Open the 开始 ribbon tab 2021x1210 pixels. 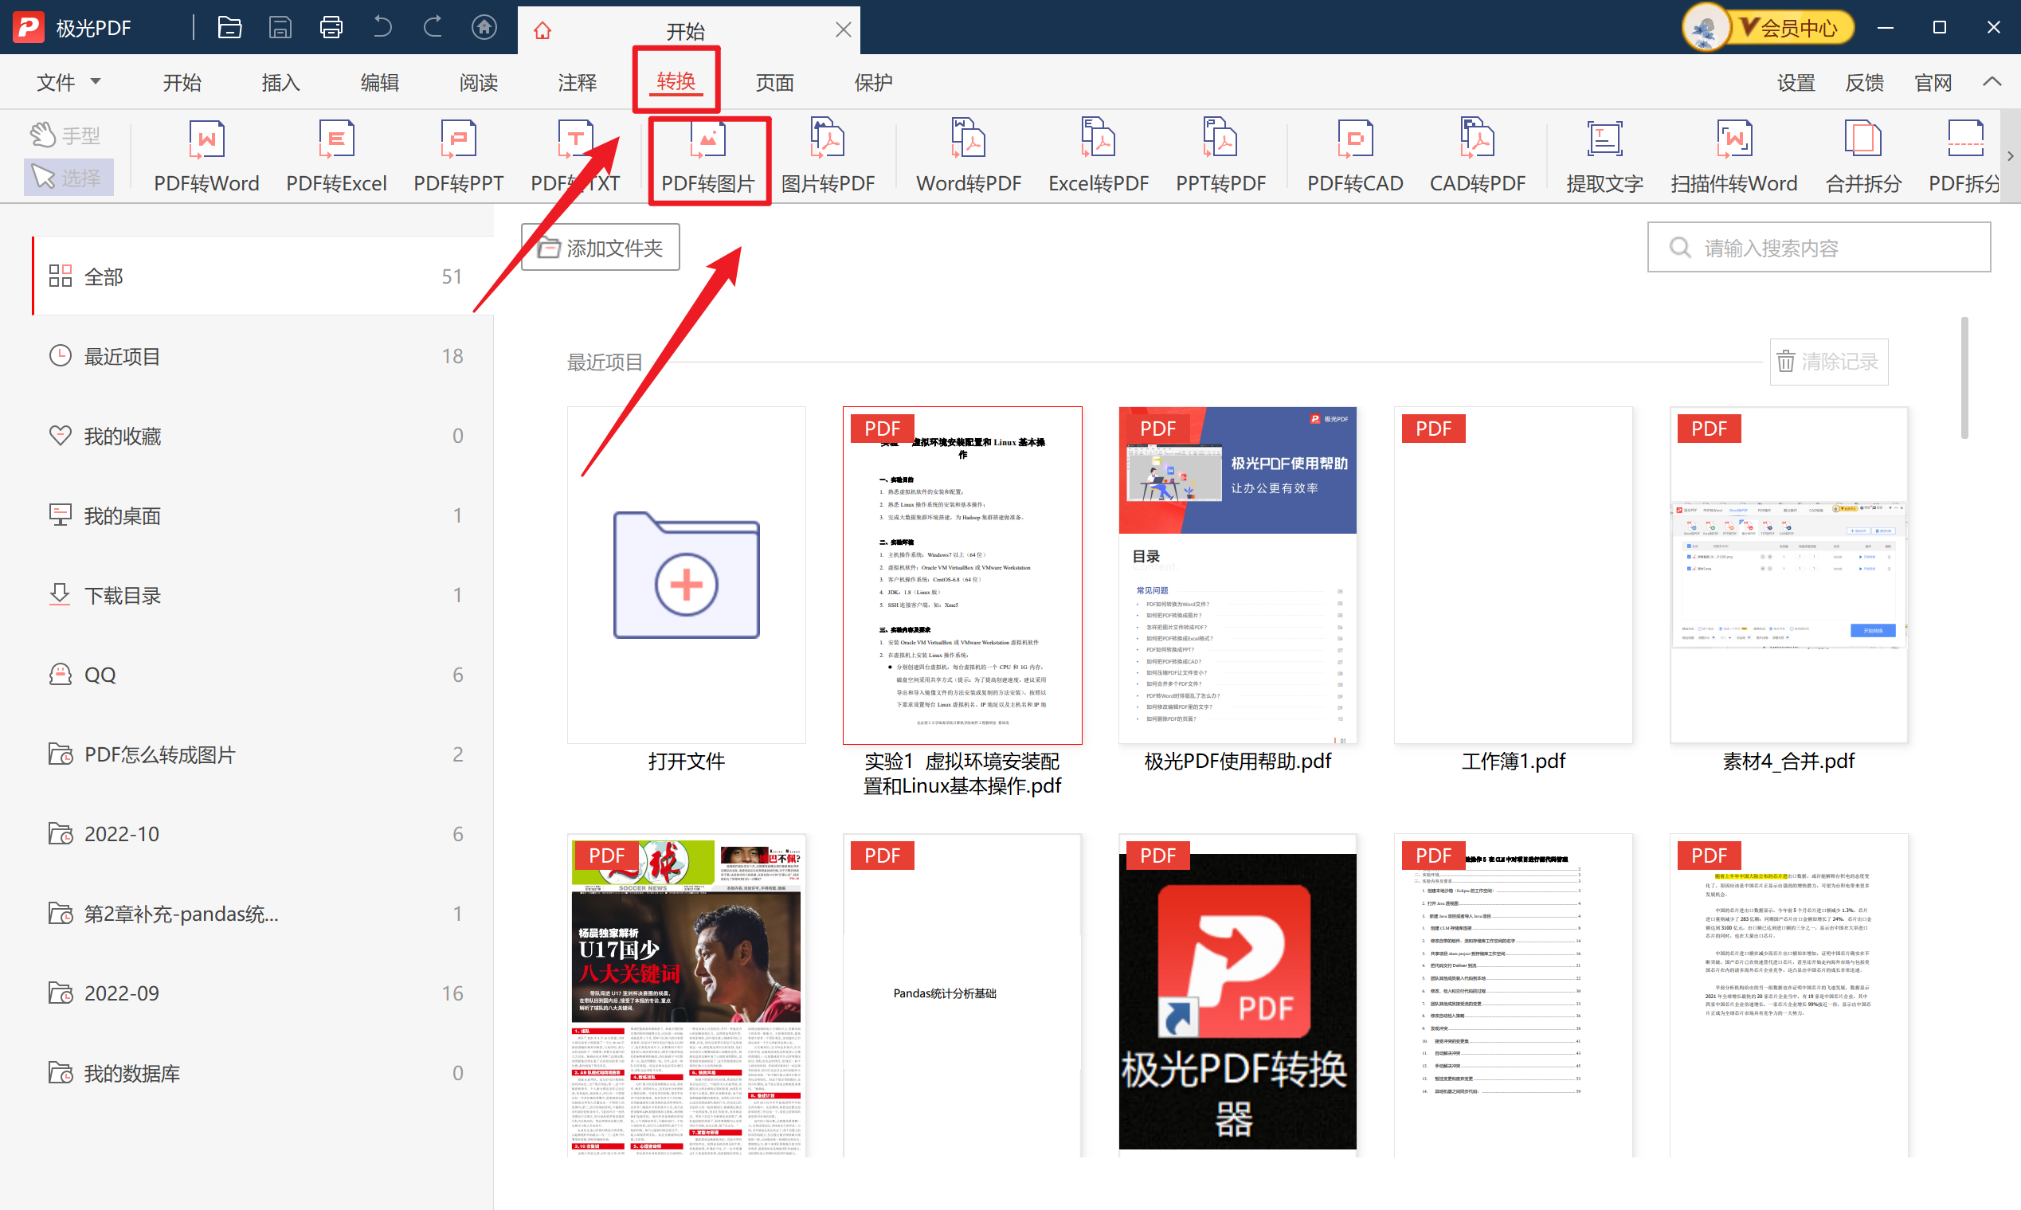[x=182, y=82]
